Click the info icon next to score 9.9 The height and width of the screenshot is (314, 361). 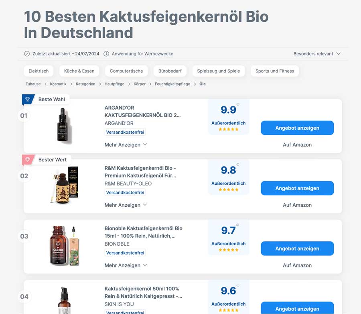(x=238, y=104)
